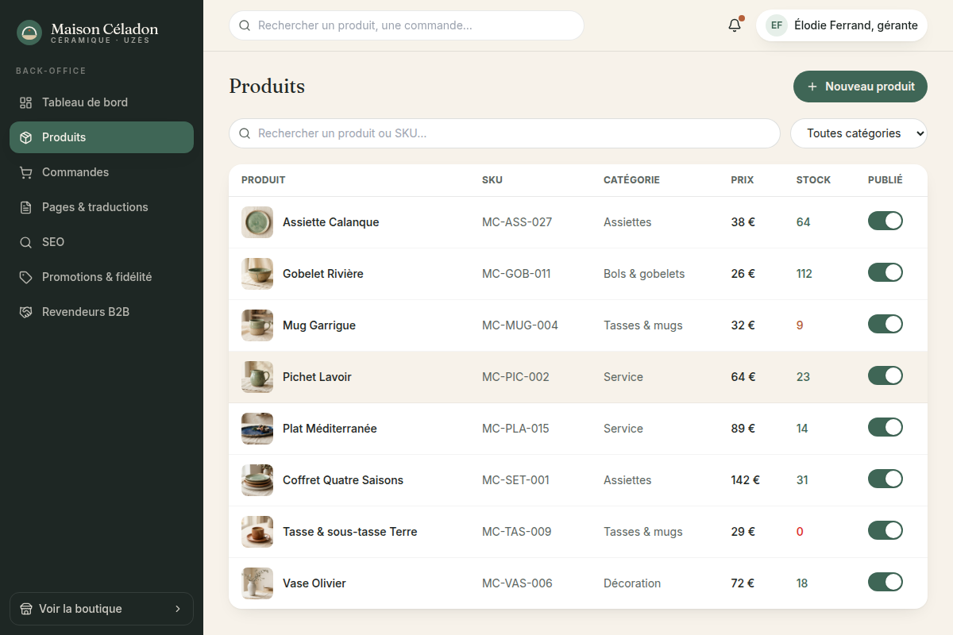Click the 142 € price cell

[746, 480]
